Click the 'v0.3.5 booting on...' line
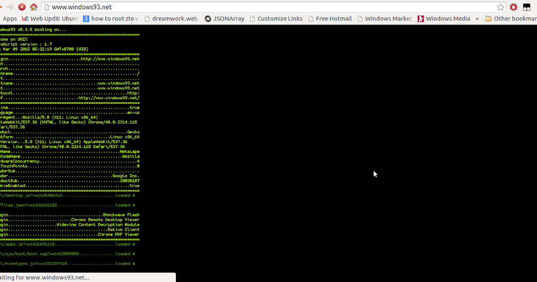The image size is (537, 282). click(34, 30)
